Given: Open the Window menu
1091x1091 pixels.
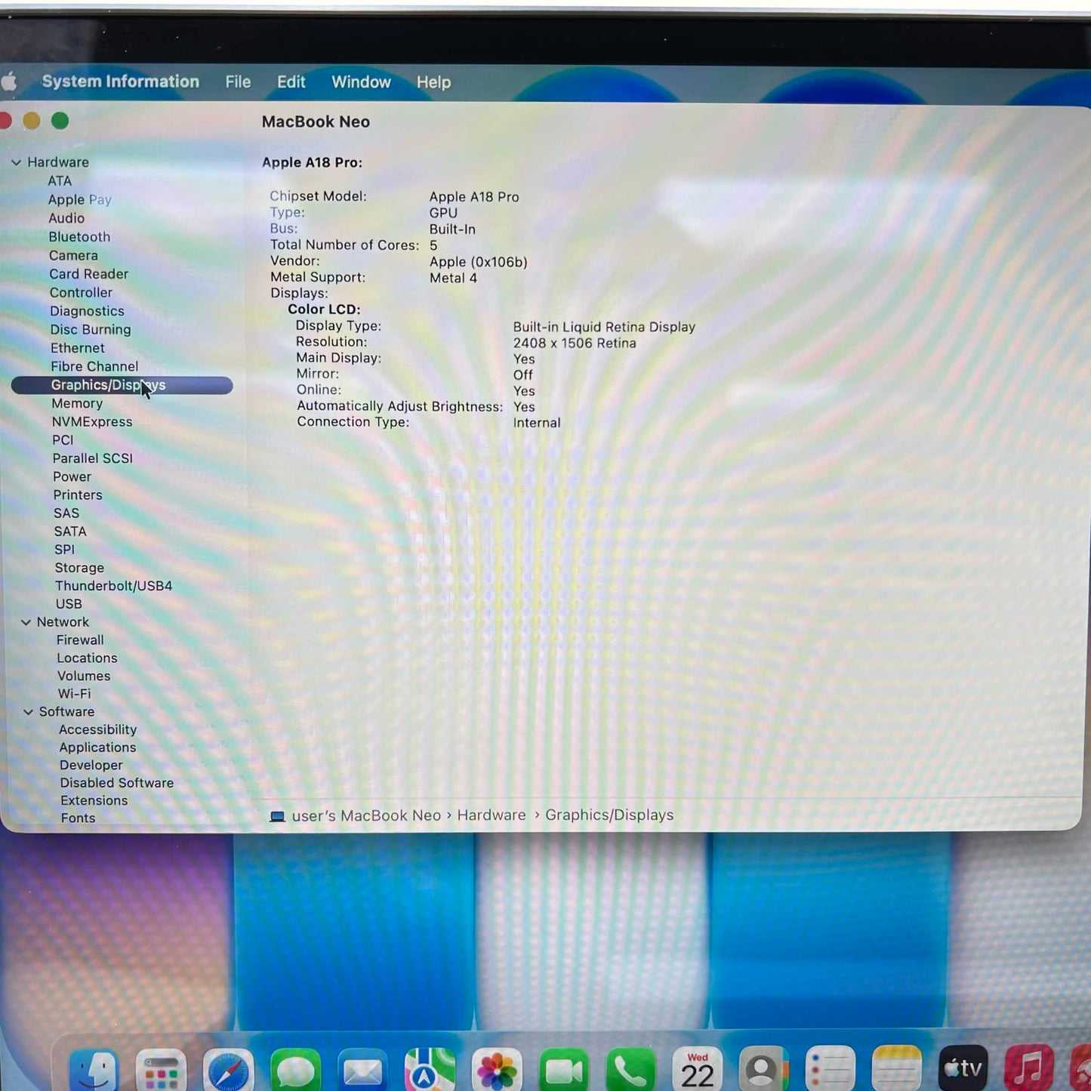Looking at the screenshot, I should (x=361, y=82).
